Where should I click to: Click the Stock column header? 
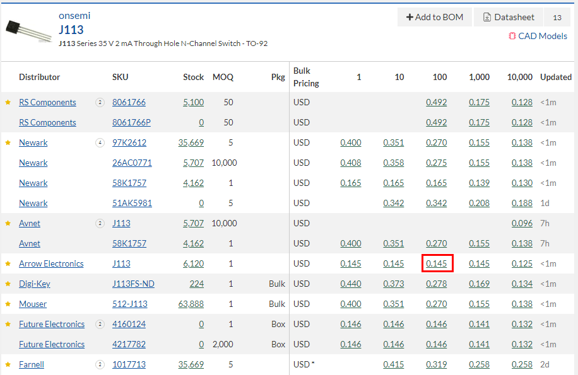coord(194,77)
